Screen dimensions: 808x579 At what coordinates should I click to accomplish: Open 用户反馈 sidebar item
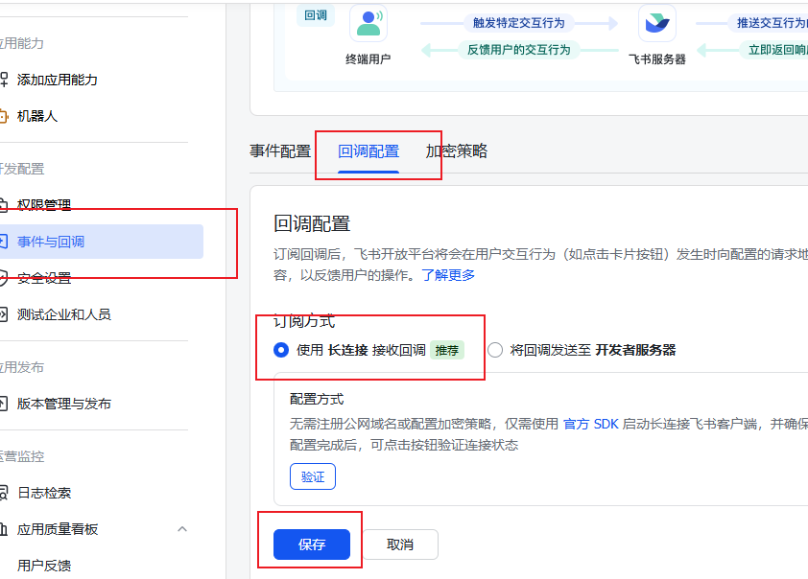click(44, 566)
